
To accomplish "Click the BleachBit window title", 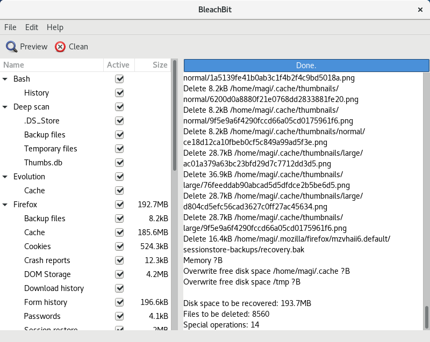I will tap(215, 10).
